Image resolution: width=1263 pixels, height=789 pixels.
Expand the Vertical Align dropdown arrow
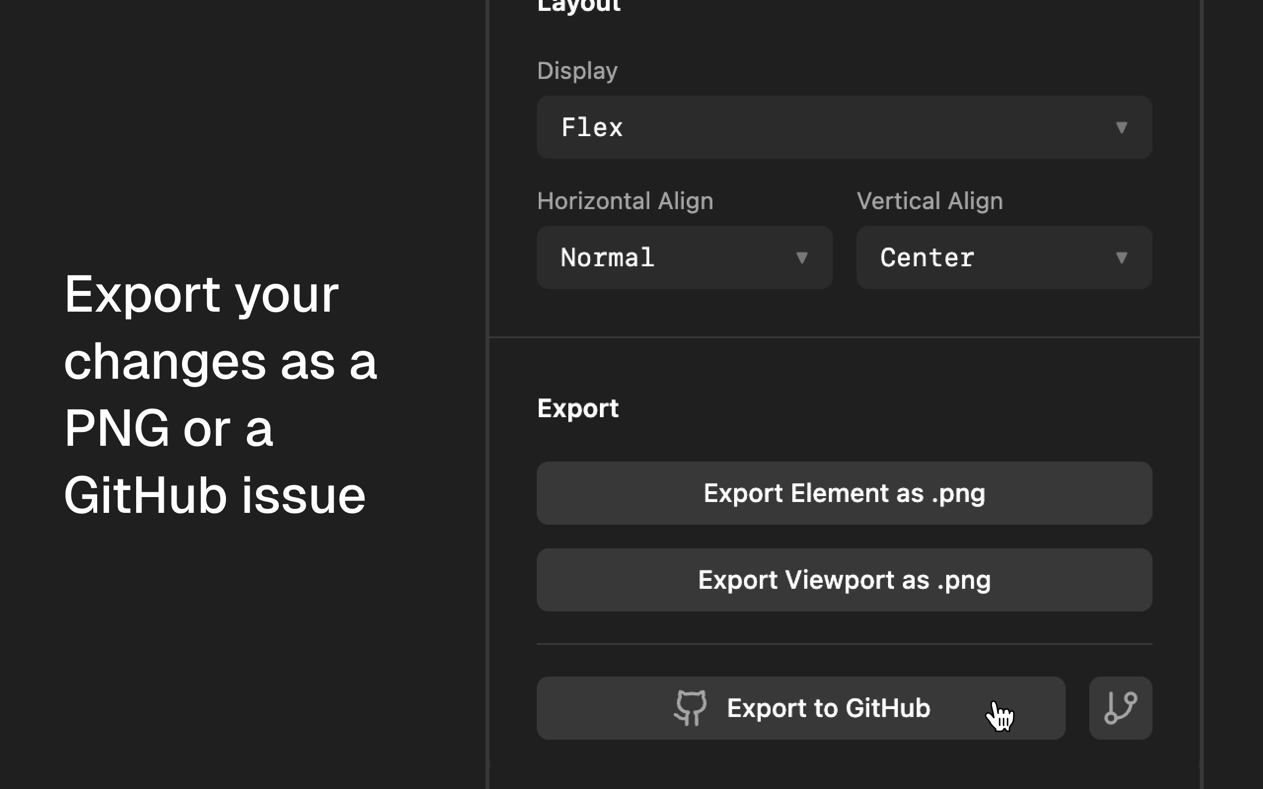1121,258
